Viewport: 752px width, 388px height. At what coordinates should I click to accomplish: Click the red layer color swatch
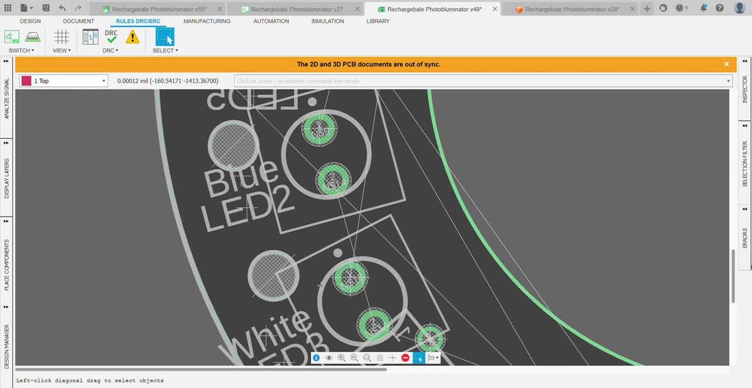coord(26,81)
